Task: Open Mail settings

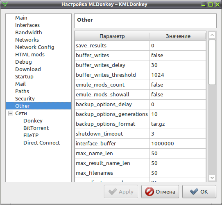Action: pos(20,84)
